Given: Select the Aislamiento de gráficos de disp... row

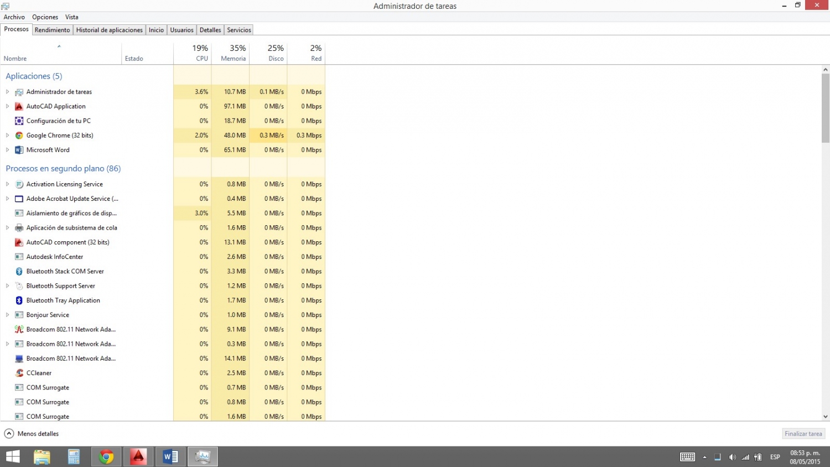Looking at the screenshot, I should 163,213.
